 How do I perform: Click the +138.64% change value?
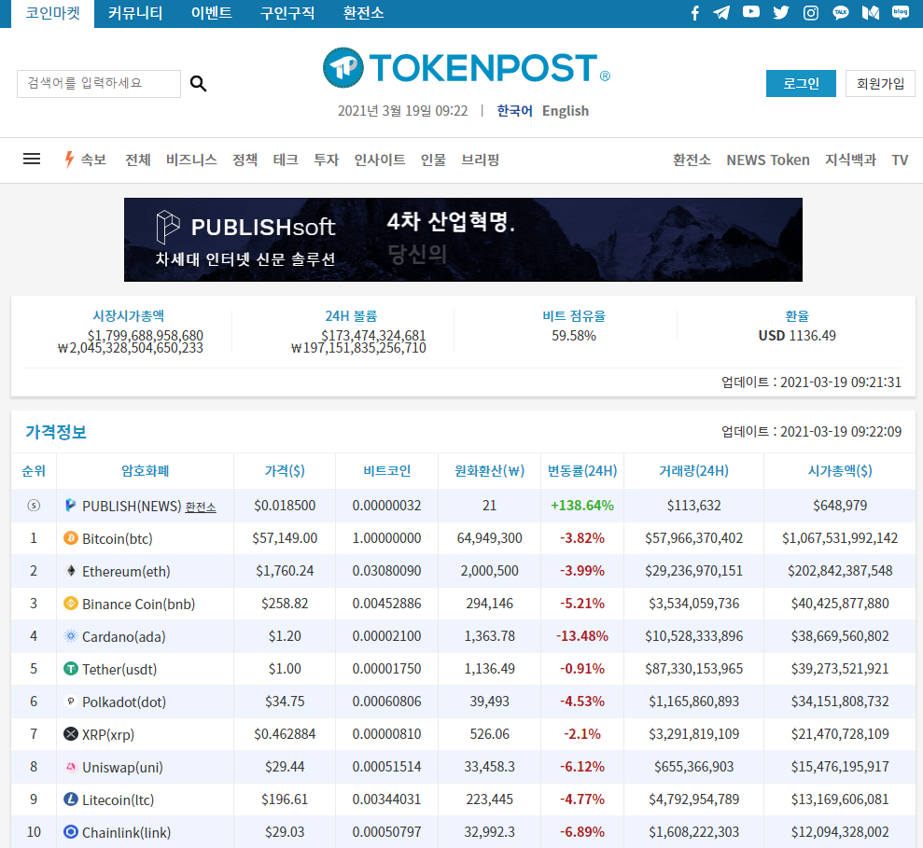click(x=582, y=506)
